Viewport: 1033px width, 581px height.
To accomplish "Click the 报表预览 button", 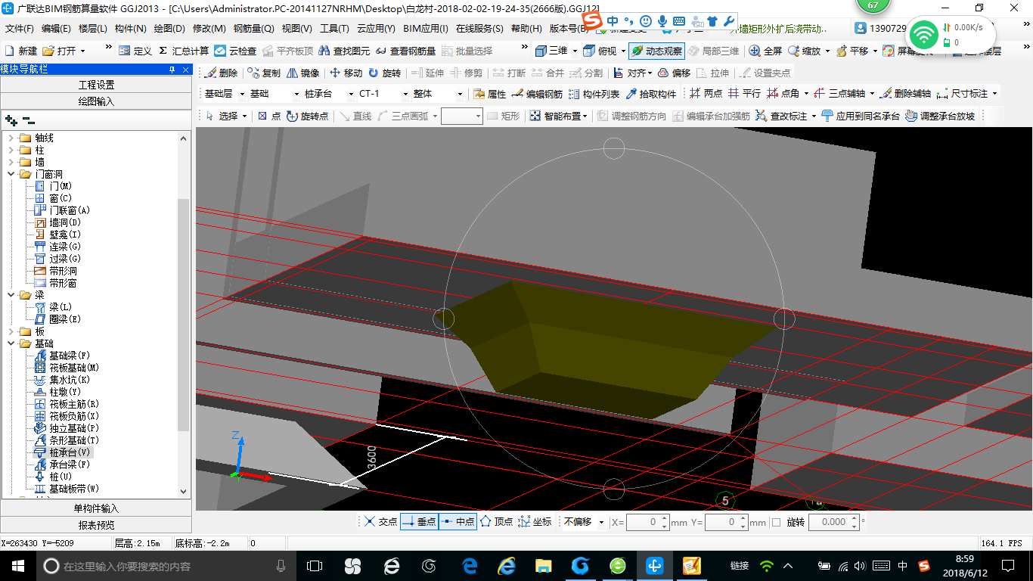I will [x=96, y=524].
